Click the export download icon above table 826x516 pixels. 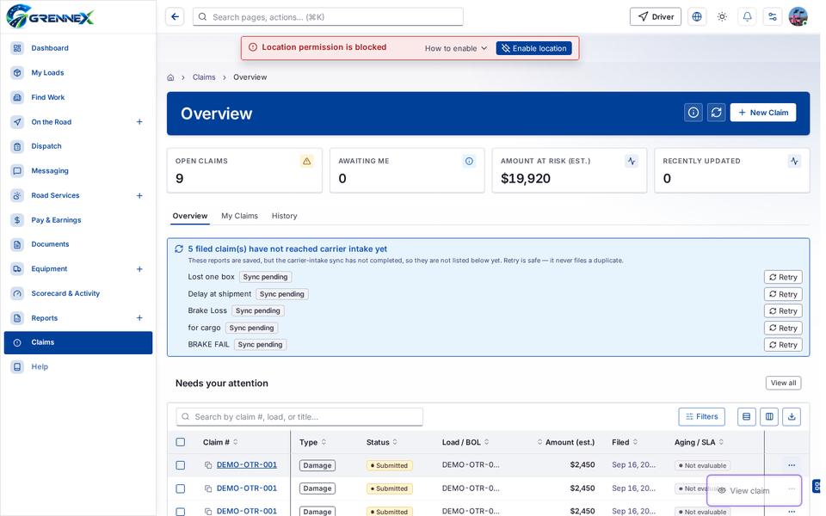792,416
